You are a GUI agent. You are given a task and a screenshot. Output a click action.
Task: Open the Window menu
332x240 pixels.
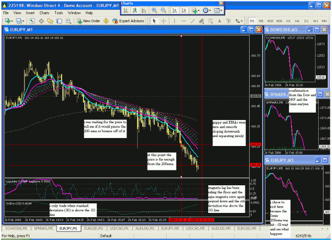(74, 13)
